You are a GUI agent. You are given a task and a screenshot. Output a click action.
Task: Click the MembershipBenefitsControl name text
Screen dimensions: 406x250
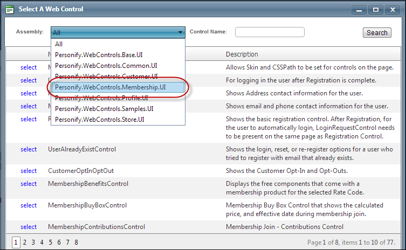pos(88,184)
